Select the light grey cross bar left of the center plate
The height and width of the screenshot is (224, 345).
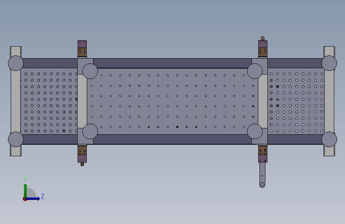[82, 101]
